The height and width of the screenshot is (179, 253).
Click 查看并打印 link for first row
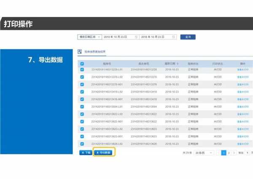tap(242, 70)
